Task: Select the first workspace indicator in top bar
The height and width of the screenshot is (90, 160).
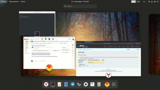Action: (133, 1)
